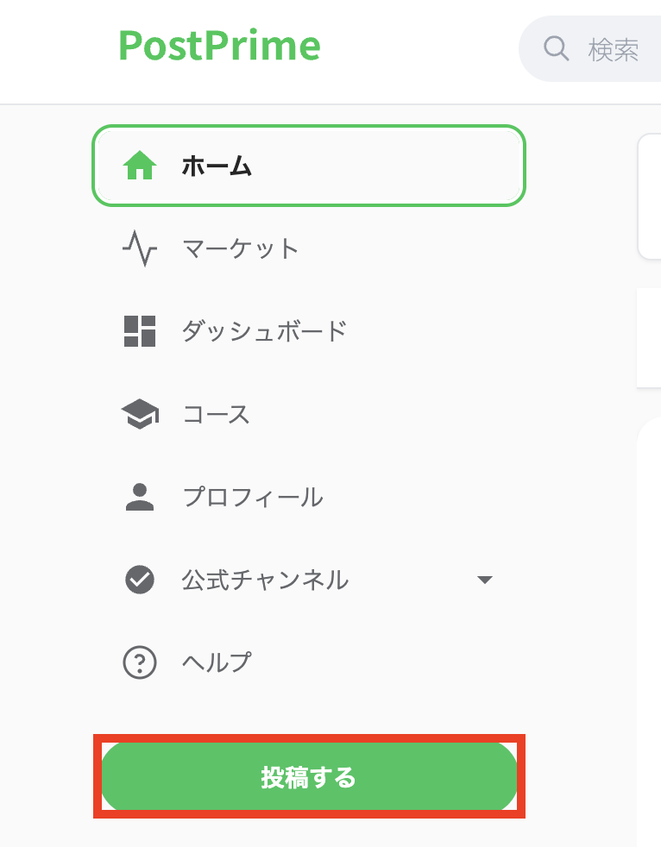
Task: Click the verified badge icon for 公式チャンネル
Action: tap(140, 579)
